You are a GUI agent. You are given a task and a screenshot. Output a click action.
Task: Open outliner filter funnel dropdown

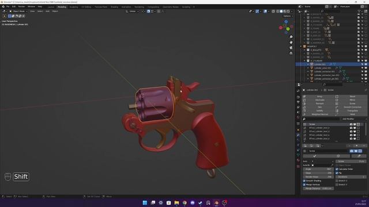tap(360, 11)
